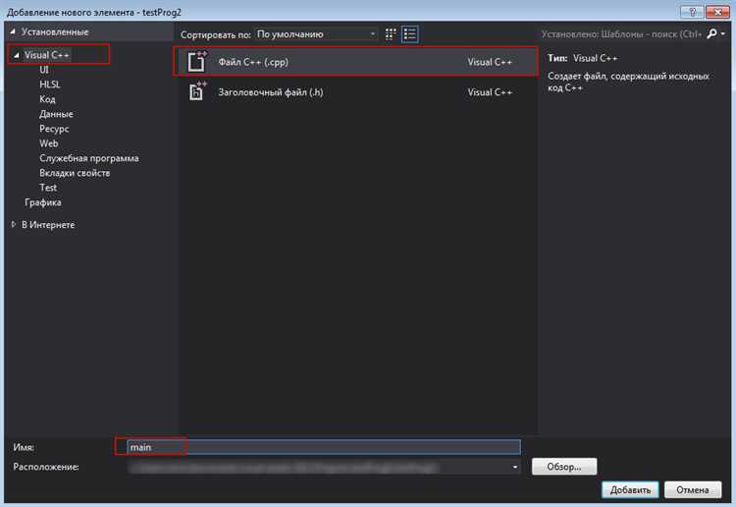
Task: Select the Графика category
Action: (43, 202)
